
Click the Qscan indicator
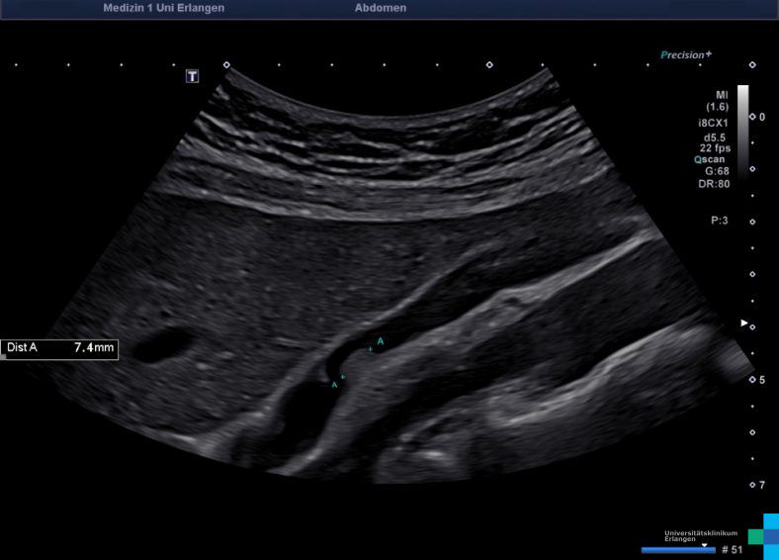[712, 158]
